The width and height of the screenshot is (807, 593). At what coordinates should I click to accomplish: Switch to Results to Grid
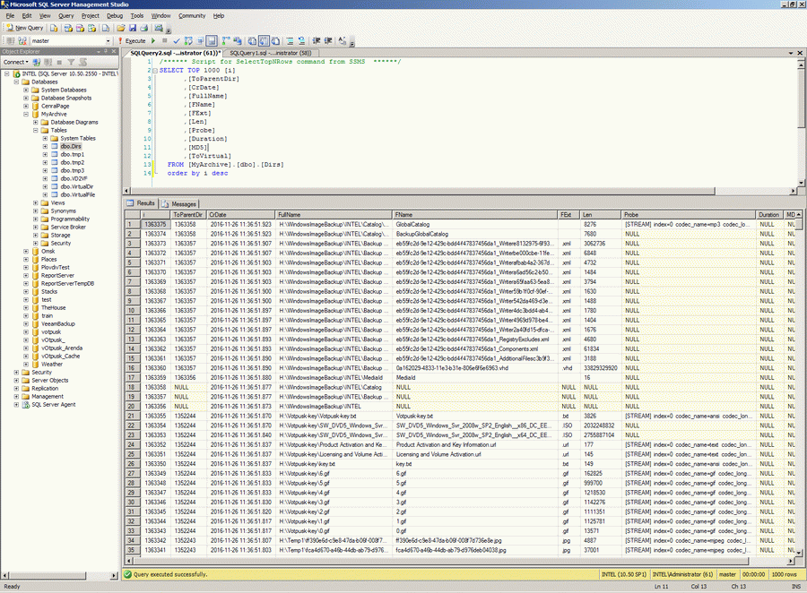coord(264,40)
